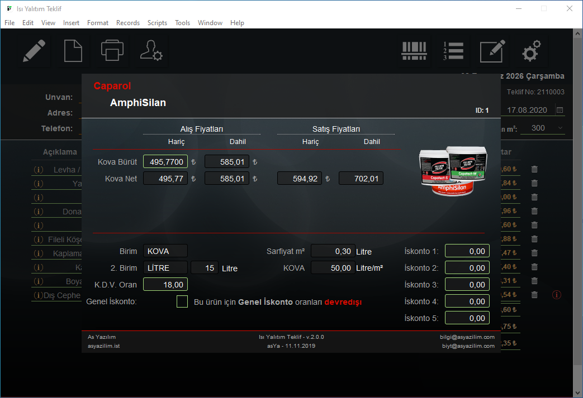Image resolution: width=583 pixels, height=398 pixels.
Task: Click the İskonto 4 field
Action: click(467, 301)
